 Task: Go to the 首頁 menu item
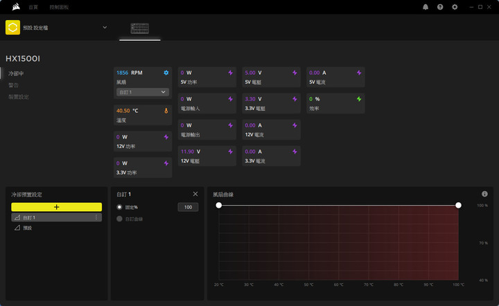tap(33, 7)
